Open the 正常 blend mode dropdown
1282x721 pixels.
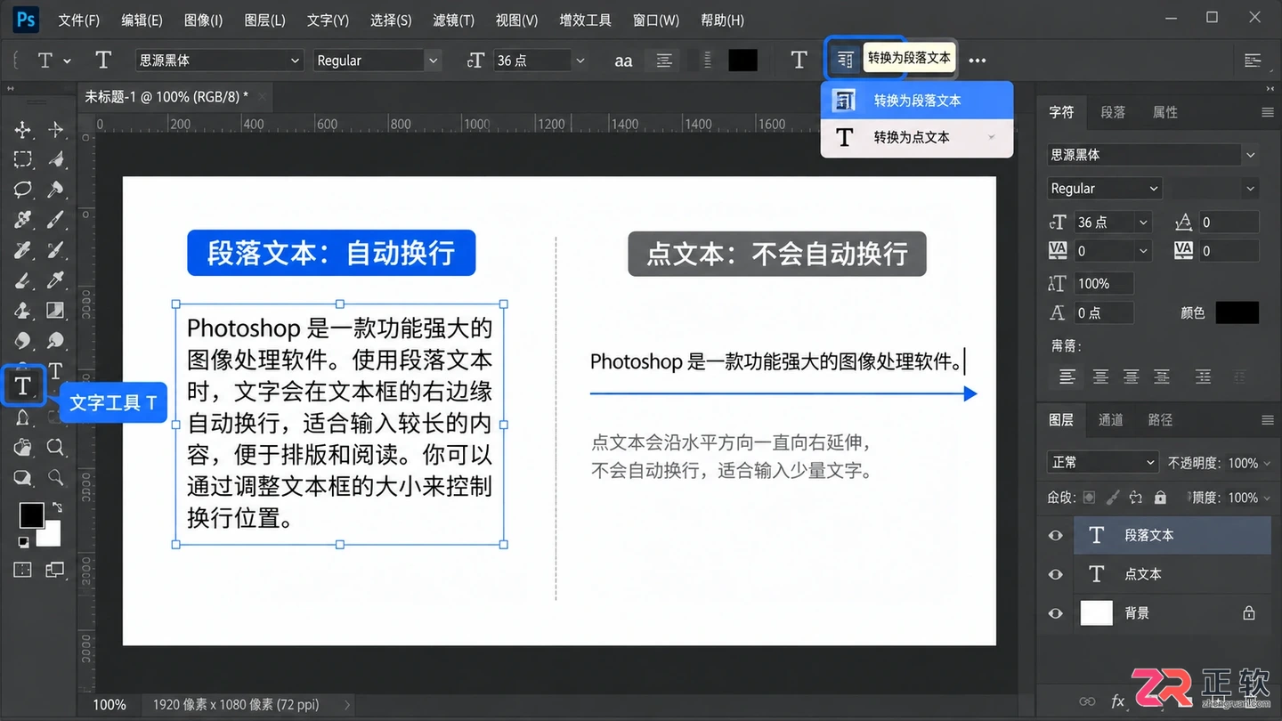(x=1102, y=463)
